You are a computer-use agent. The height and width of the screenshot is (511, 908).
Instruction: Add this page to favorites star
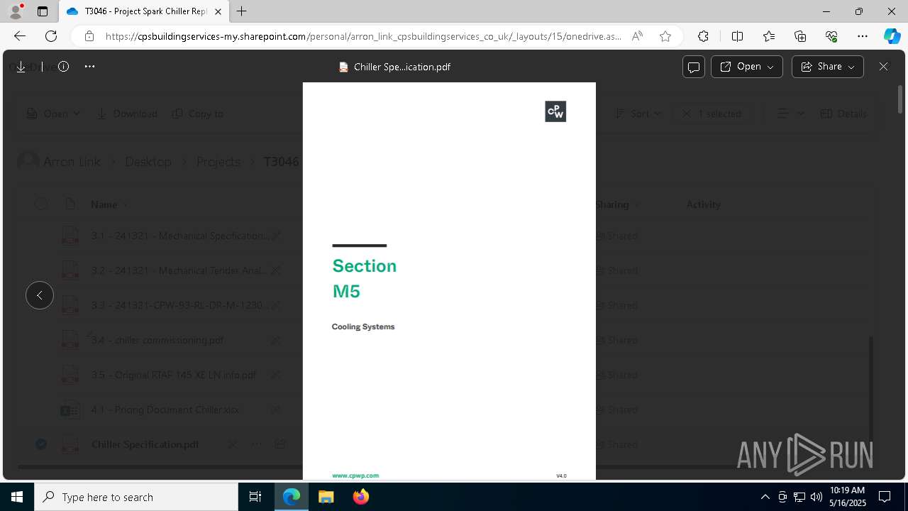(x=665, y=36)
